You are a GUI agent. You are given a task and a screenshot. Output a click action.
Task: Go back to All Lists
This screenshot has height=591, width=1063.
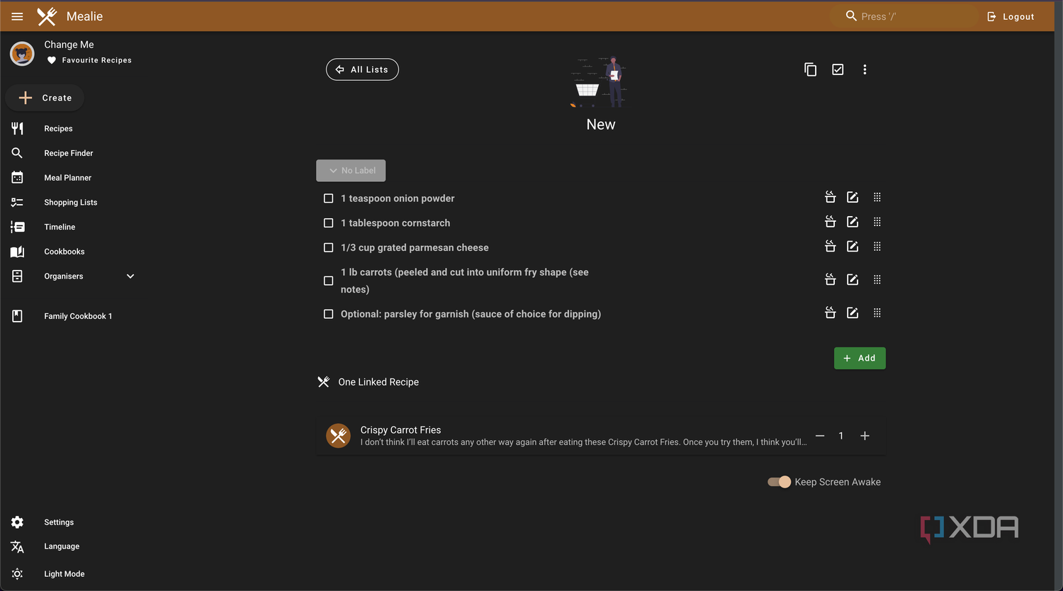point(362,69)
